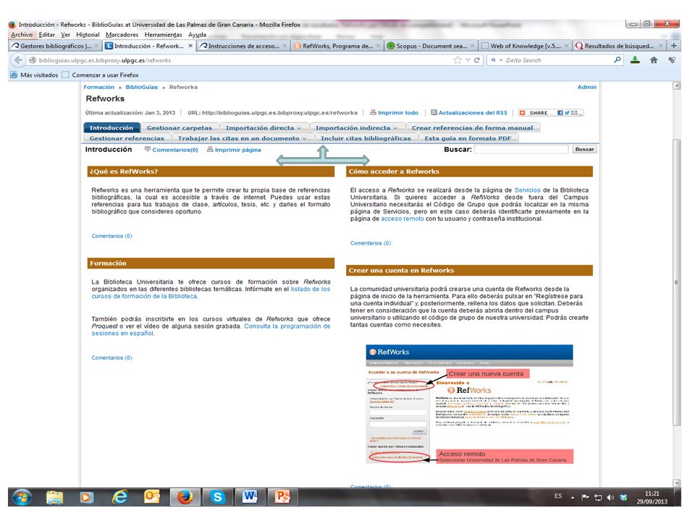Open a new tab with plus button

pos(674,46)
